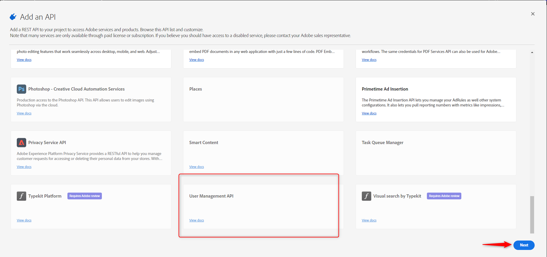Open View docs under embed PDF documents card
This screenshot has height=257, width=547.
click(196, 60)
